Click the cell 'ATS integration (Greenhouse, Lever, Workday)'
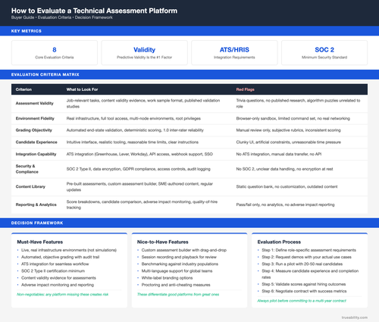379x322 pixels. point(139,154)
